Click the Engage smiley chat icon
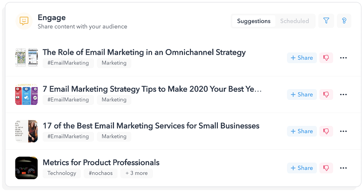This screenshot has width=363, height=192. pyautogui.click(x=24, y=21)
